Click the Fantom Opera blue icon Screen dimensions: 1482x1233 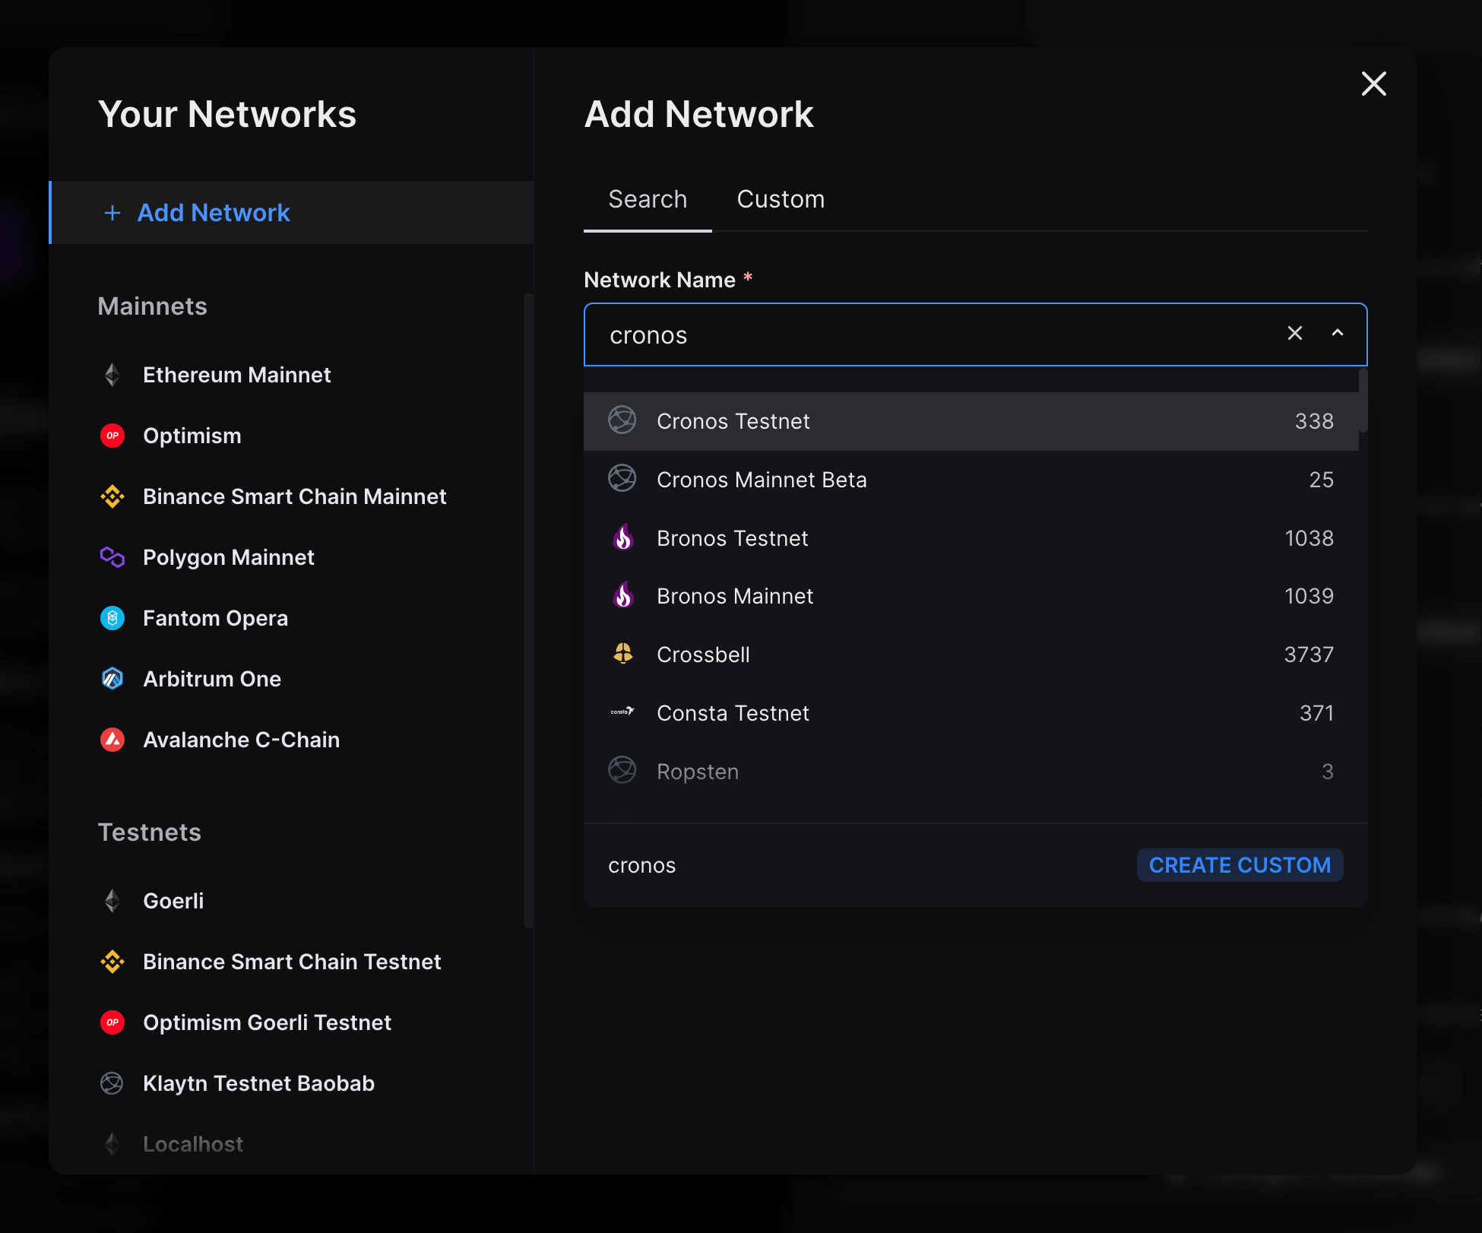click(112, 618)
